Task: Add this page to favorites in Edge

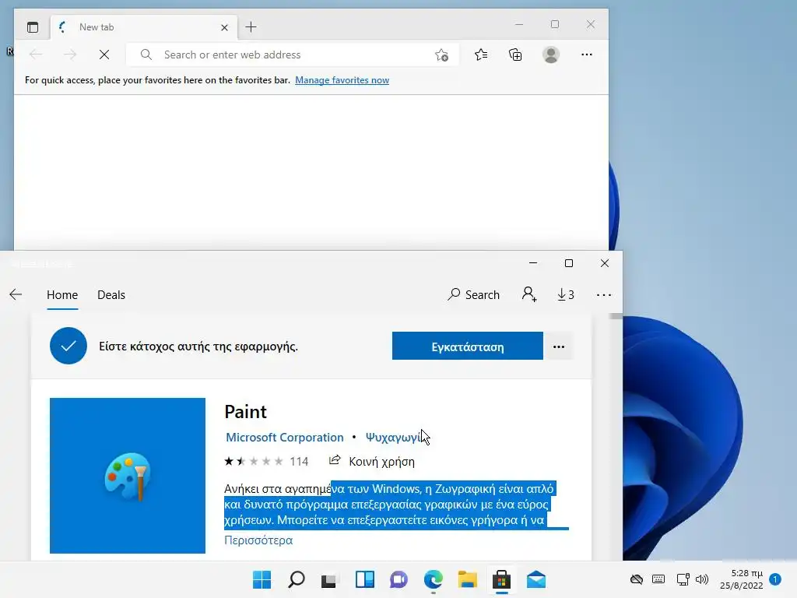Action: 441,55
